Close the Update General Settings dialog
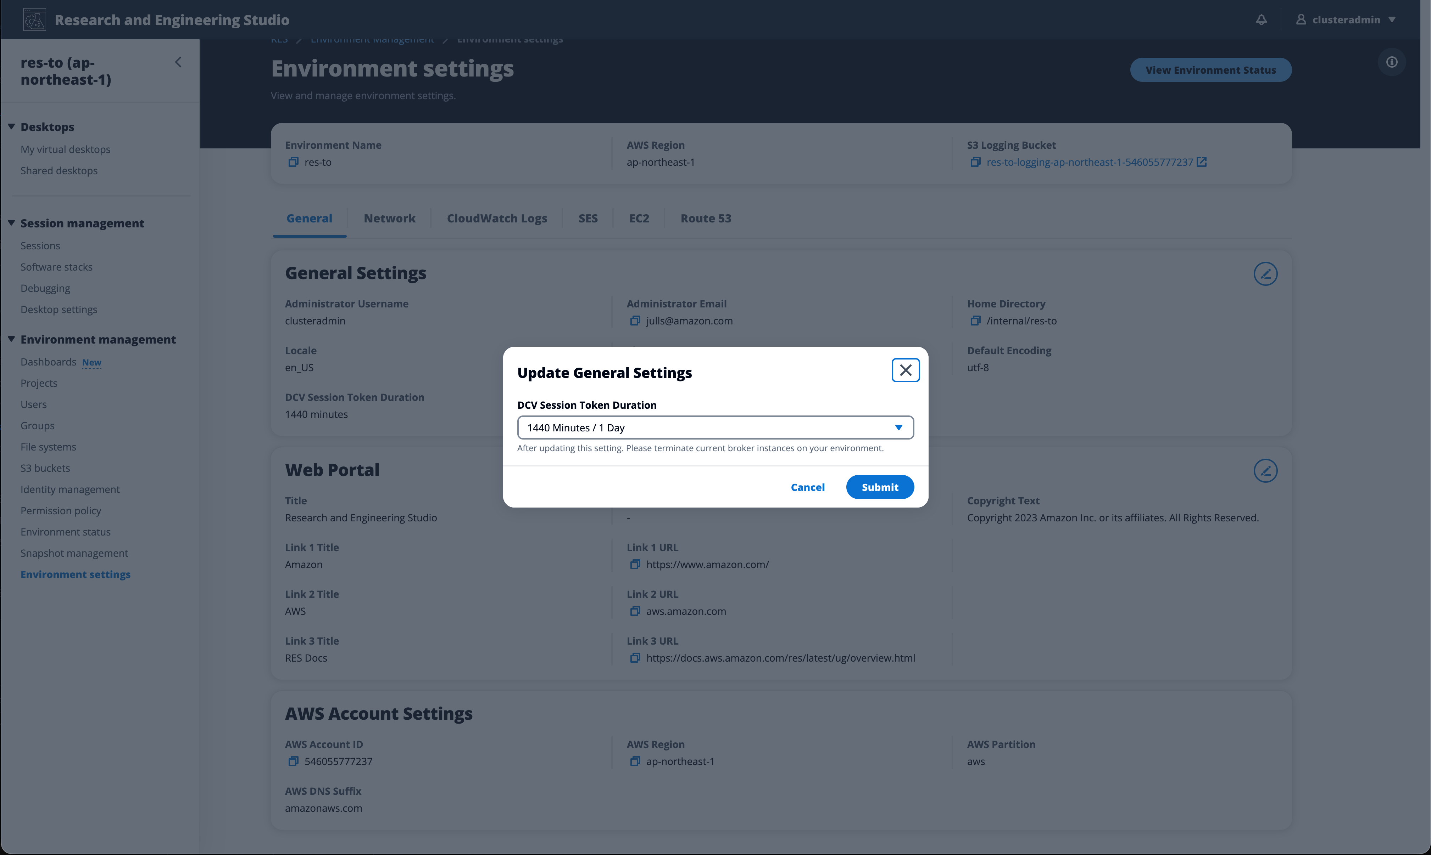The image size is (1431, 855). click(905, 370)
